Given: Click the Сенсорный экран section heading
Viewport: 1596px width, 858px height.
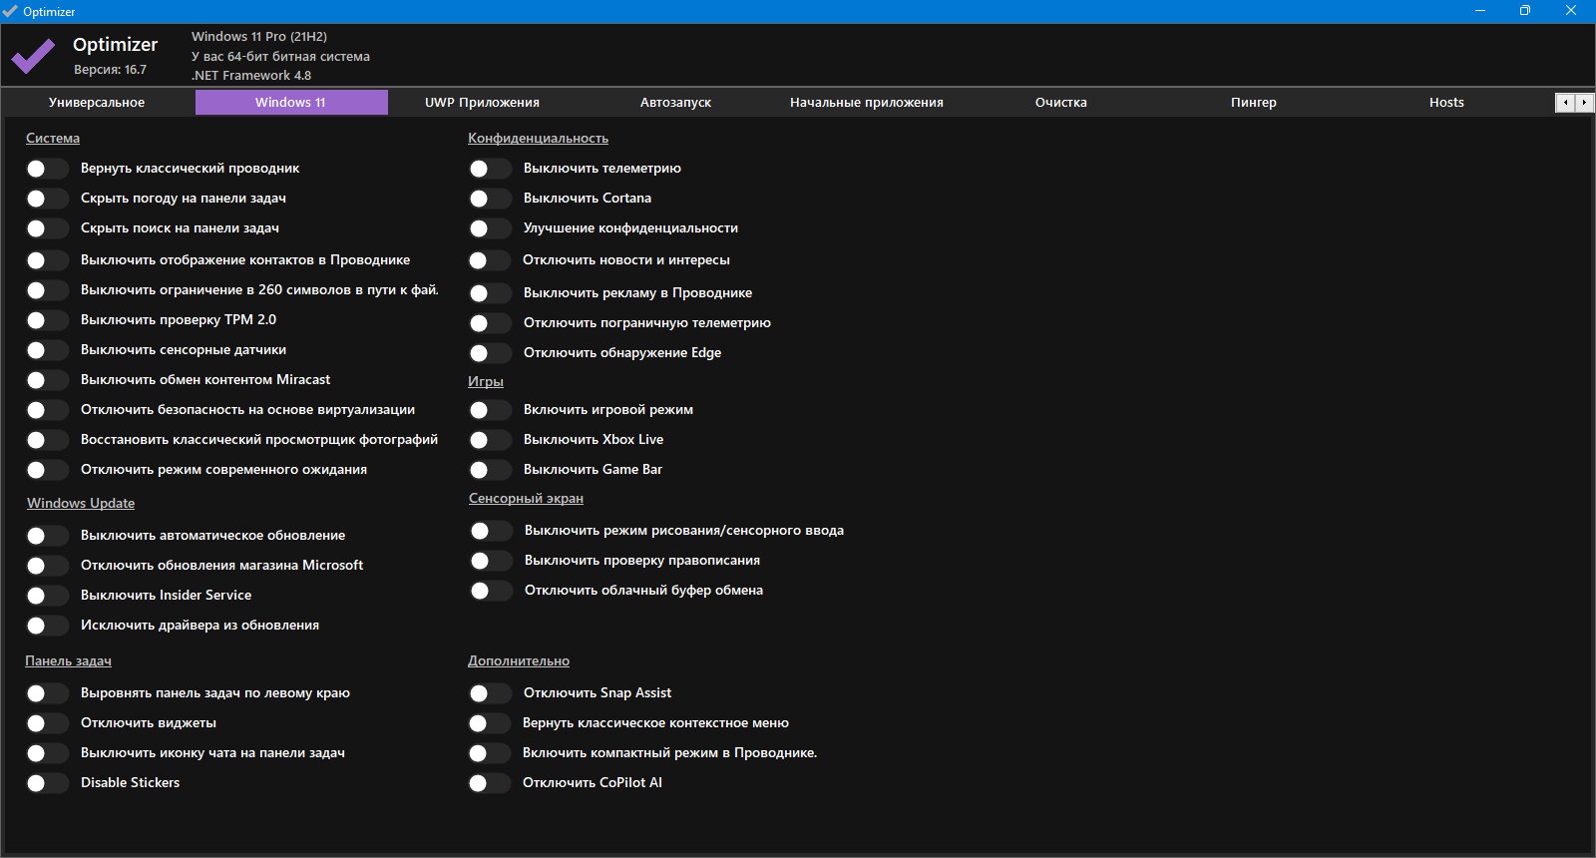Looking at the screenshot, I should coord(526,499).
